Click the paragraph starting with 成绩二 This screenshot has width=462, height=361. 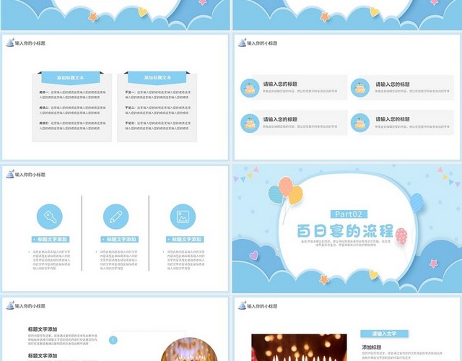click(72, 110)
